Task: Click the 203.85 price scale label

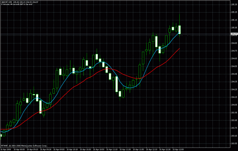Action: [234, 120]
